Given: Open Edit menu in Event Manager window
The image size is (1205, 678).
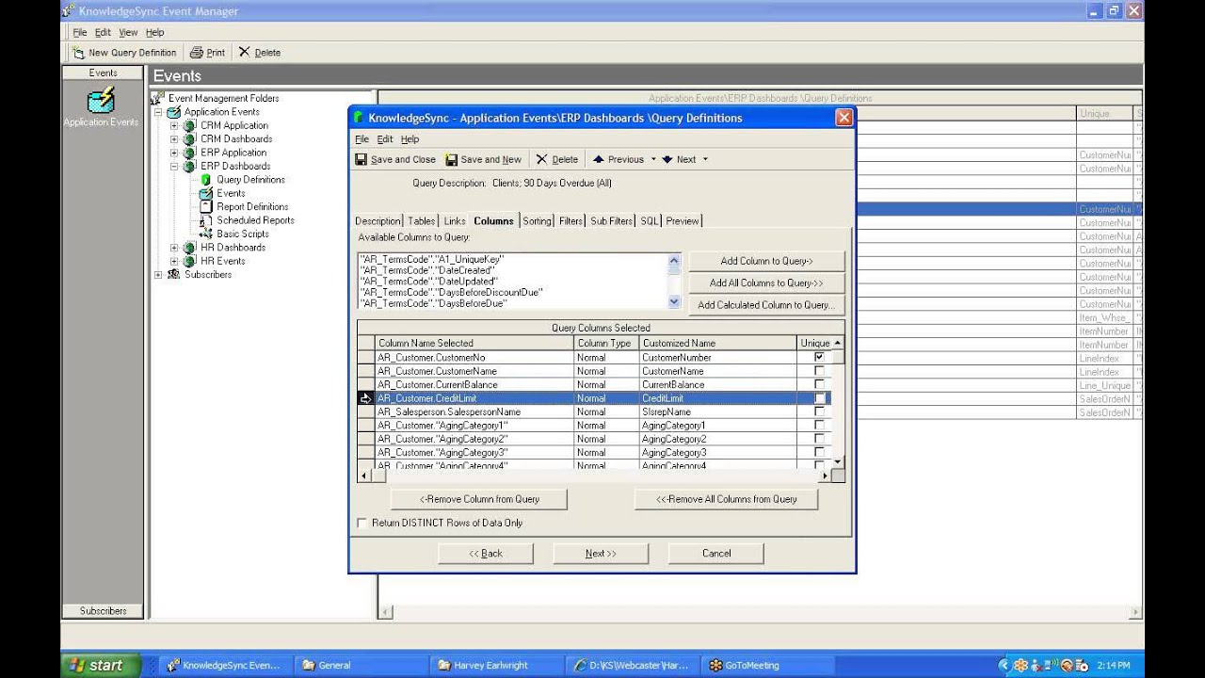Looking at the screenshot, I should point(103,32).
